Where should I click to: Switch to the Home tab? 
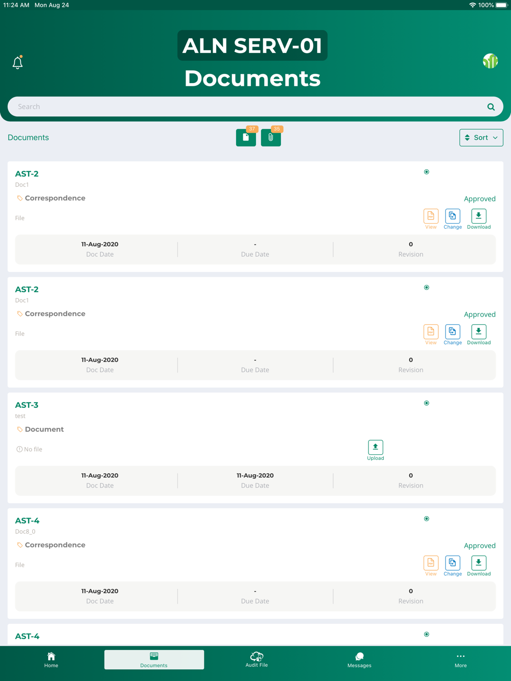tap(51, 660)
